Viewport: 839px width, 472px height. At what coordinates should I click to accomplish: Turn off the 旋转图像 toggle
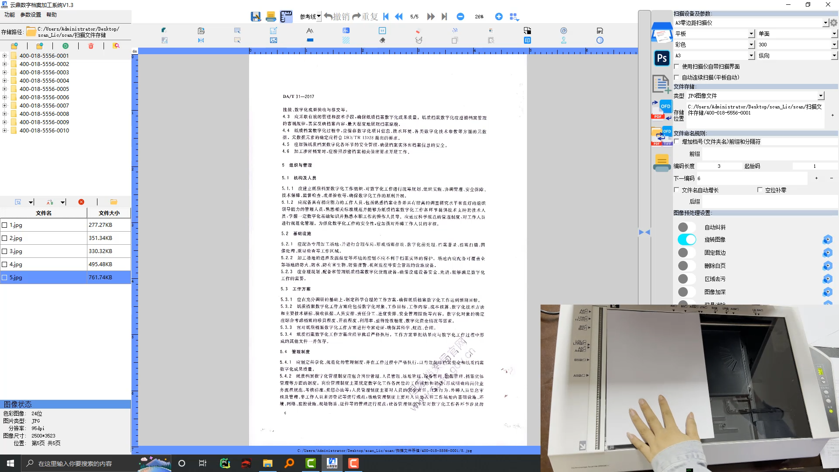686,239
